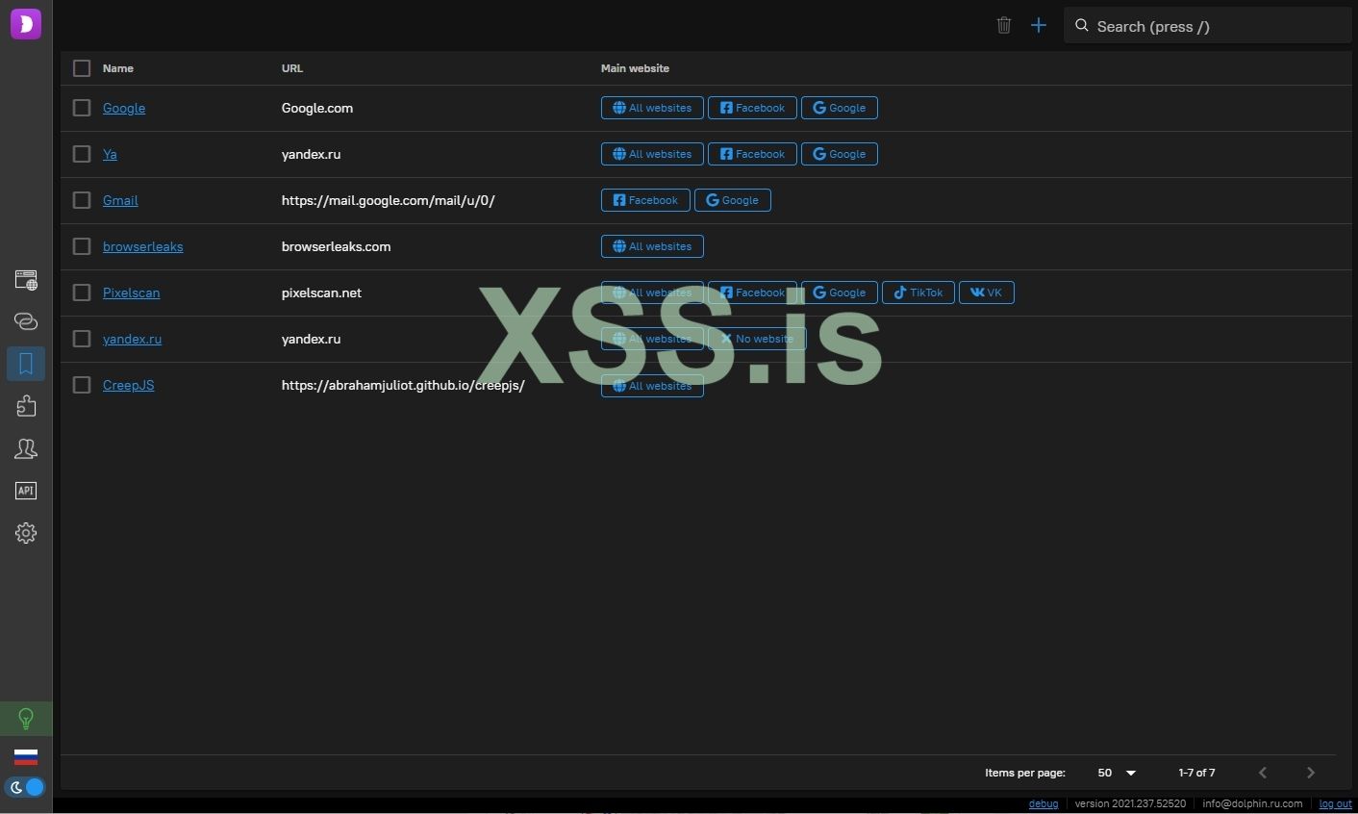Viewport: 1358px width, 814px height.
Task: Open the users sidebar icon
Action: coord(26,448)
